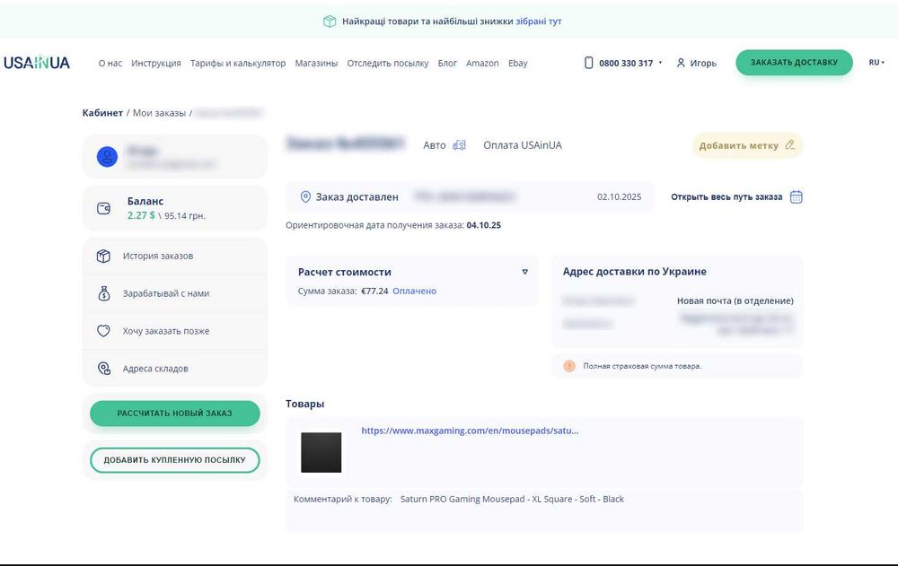Click the orange warning icon by insurance note

tap(569, 366)
